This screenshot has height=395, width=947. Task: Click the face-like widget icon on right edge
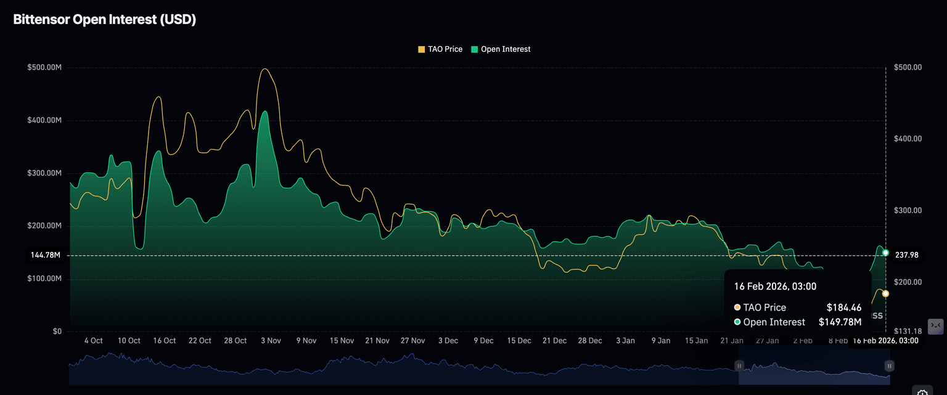click(935, 326)
